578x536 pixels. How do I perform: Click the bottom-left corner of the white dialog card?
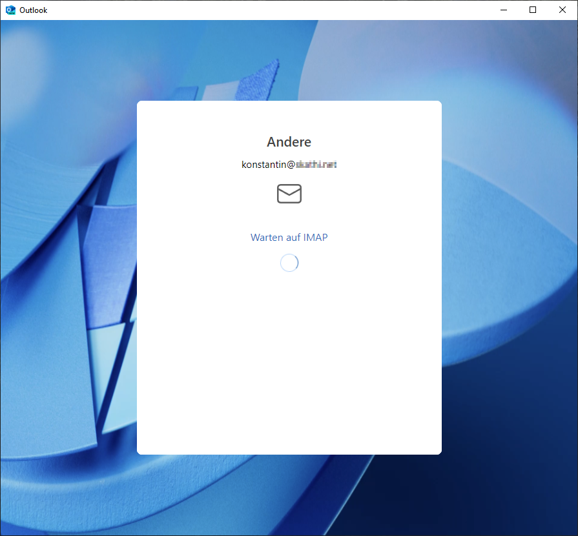(x=142, y=449)
